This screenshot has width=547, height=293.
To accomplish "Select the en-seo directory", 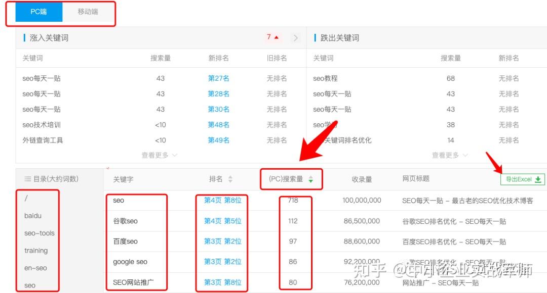I will click(35, 268).
